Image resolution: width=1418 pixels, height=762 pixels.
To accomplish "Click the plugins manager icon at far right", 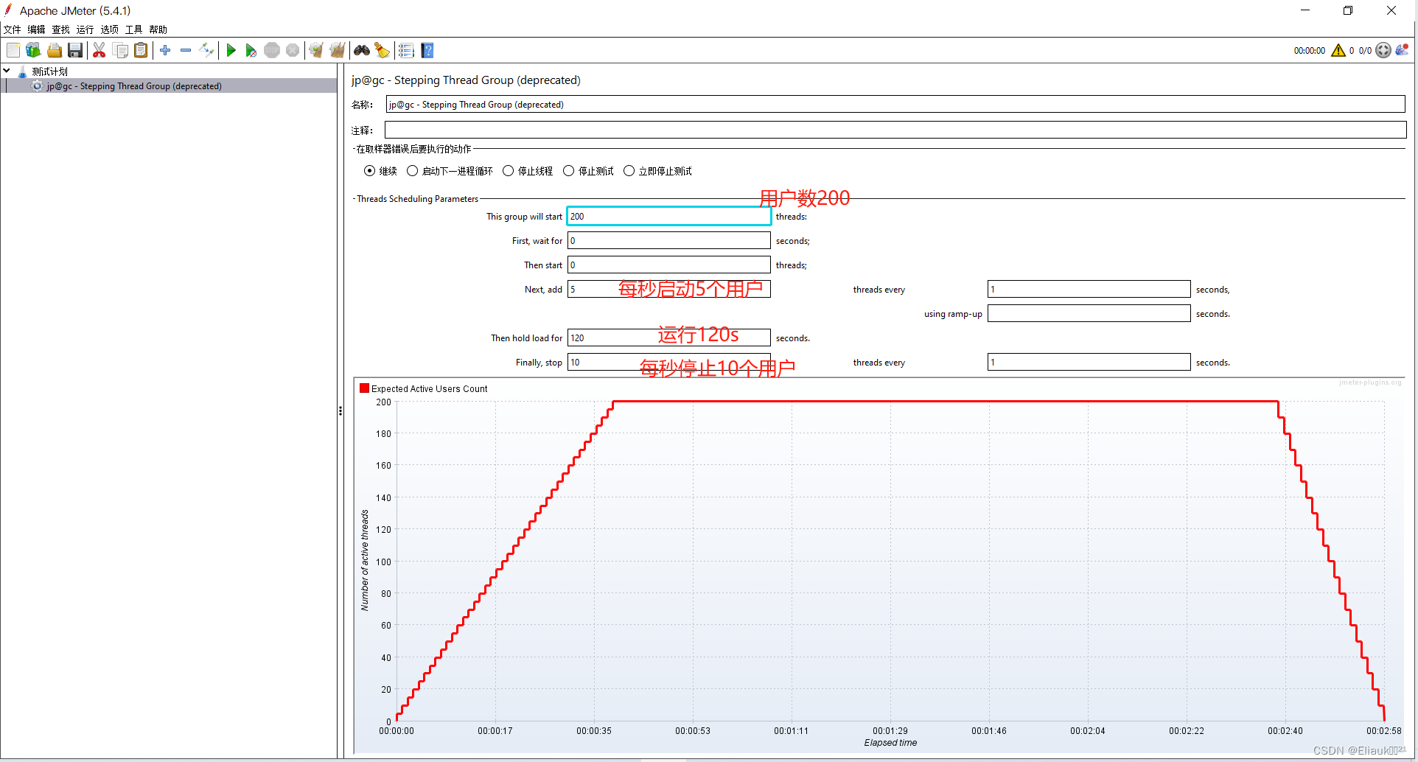I will [x=1402, y=50].
